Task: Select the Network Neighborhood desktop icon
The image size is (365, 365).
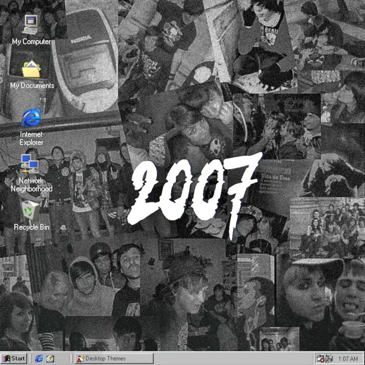Action: coord(30,164)
